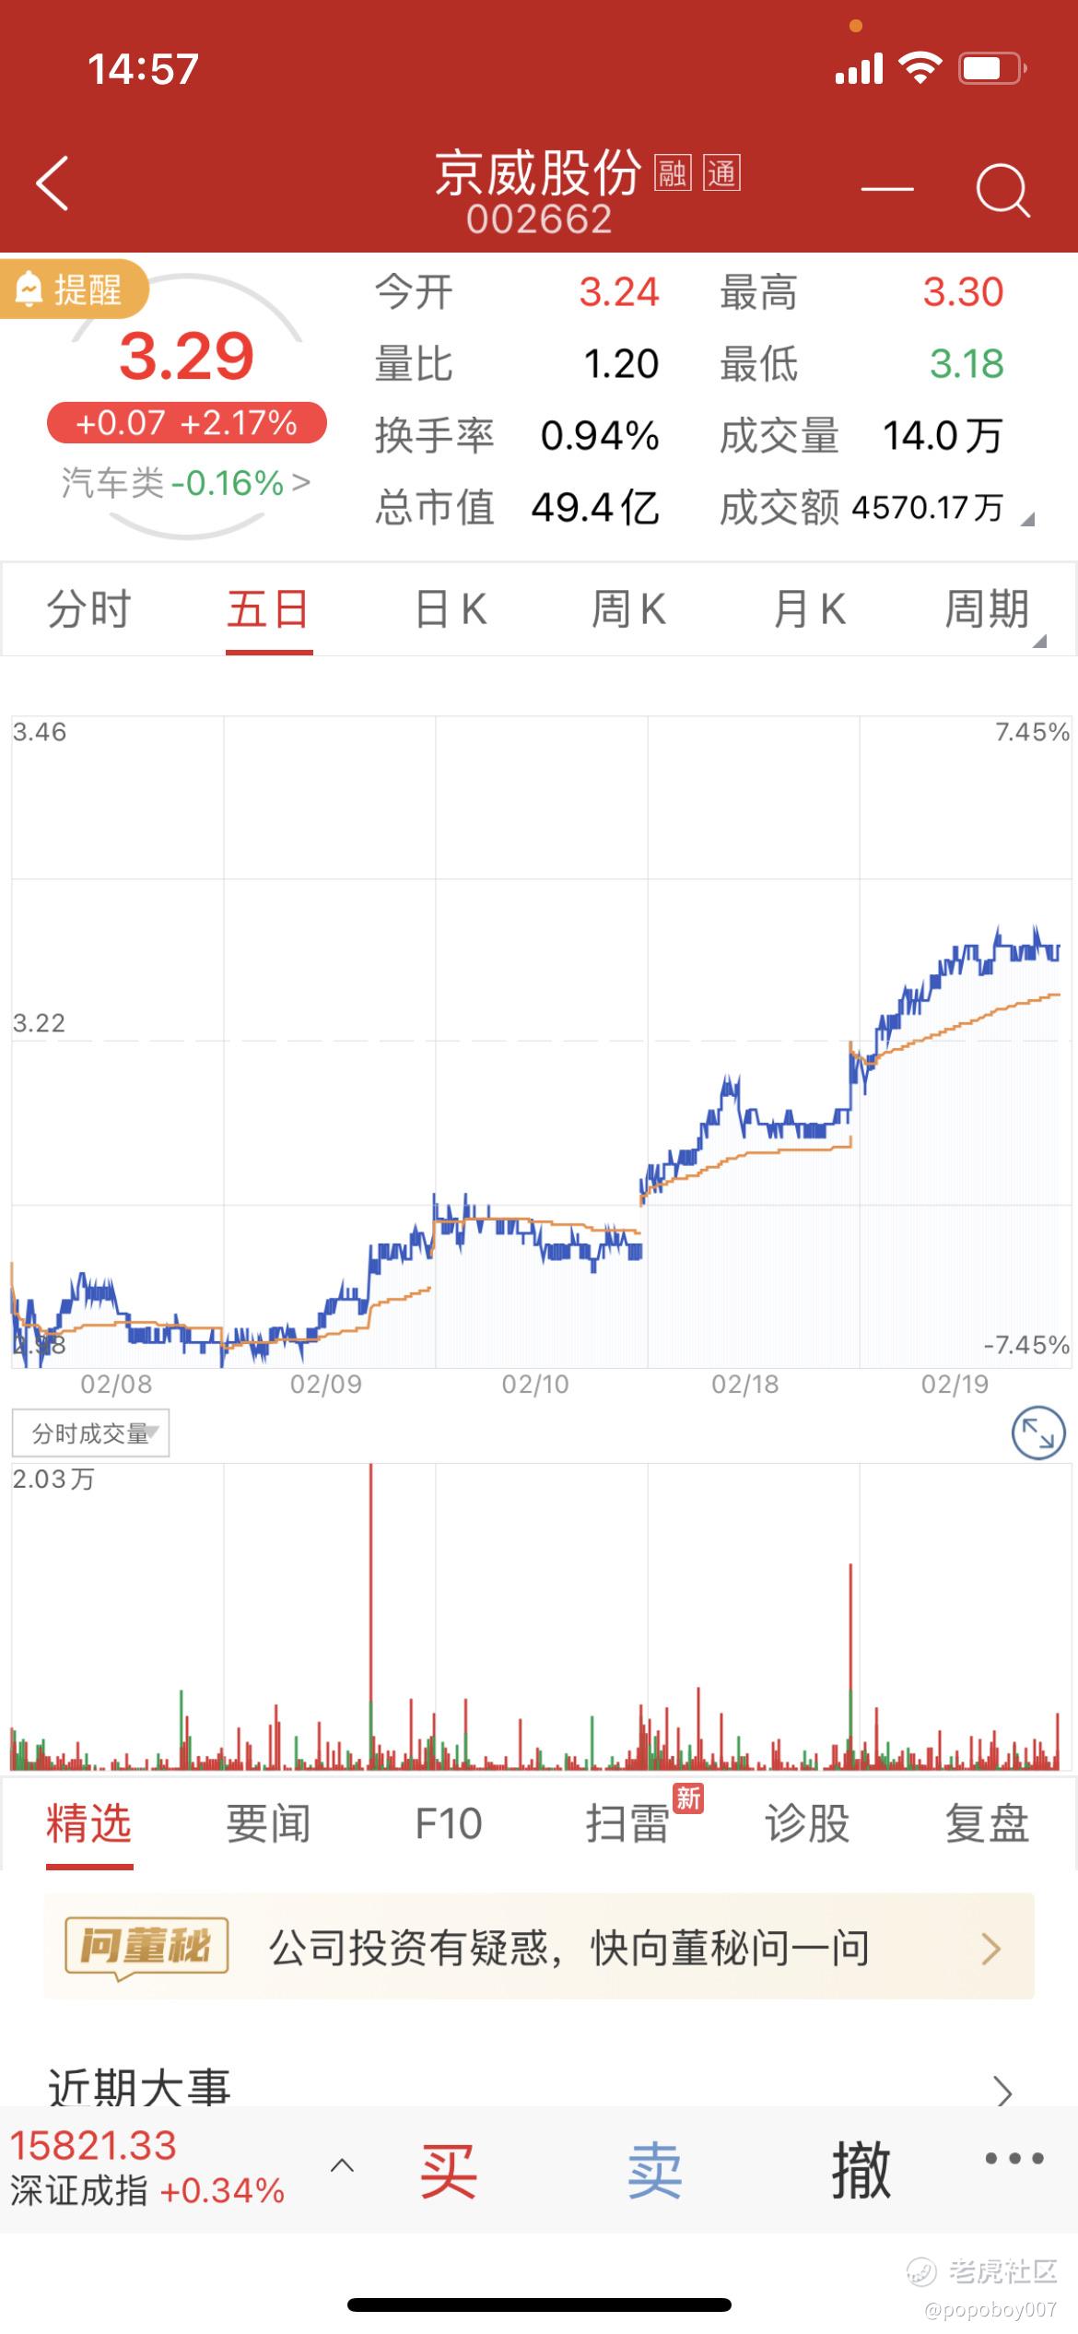Expand the index bar with caret arrow
Viewport: 1078px width, 2334px height.
(342, 2165)
